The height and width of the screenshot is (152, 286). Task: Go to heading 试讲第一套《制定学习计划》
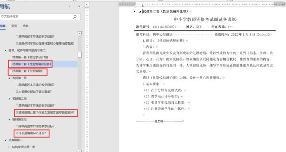pyautogui.click(x=31, y=57)
